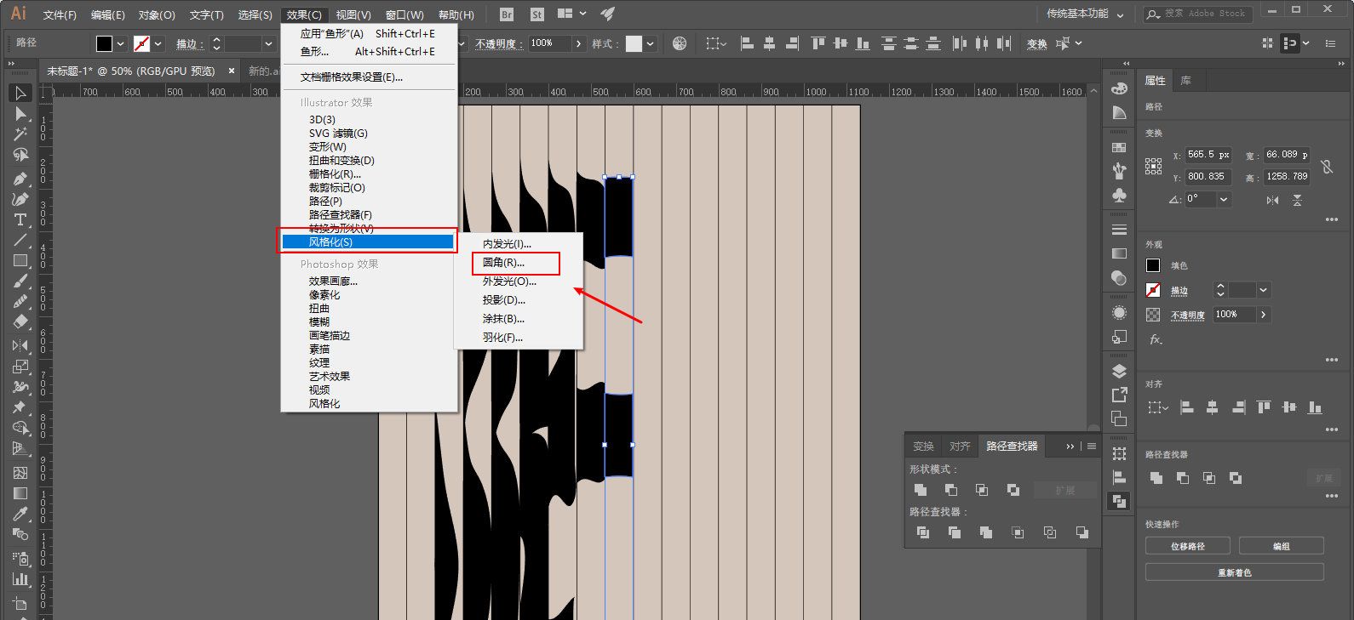The image size is (1354, 620).
Task: Open the GPU performance rocket icon
Action: pos(607,14)
